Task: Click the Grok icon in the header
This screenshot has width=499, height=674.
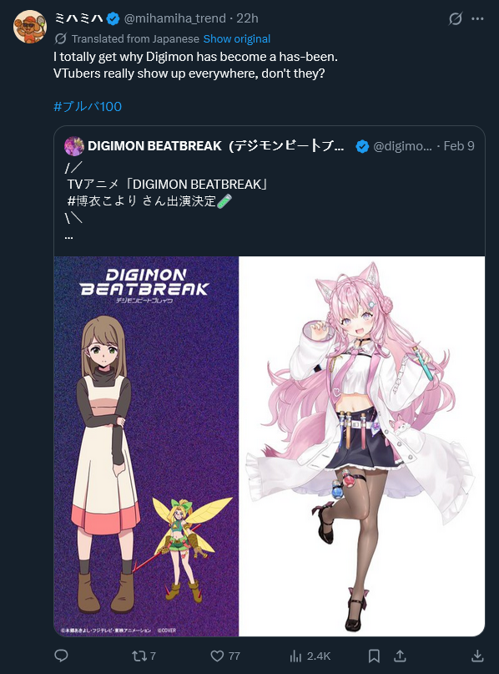Action: click(456, 18)
